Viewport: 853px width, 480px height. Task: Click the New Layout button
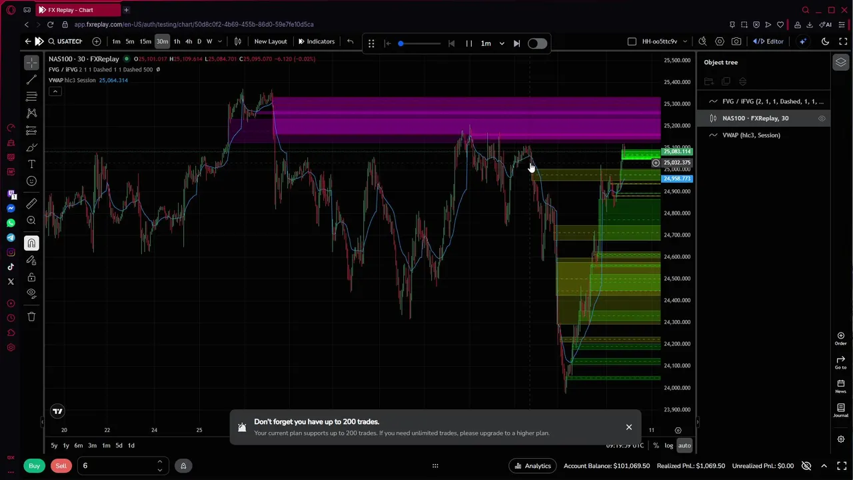tap(271, 41)
